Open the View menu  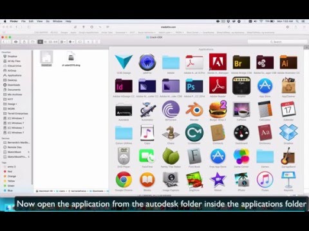pos(40,21)
